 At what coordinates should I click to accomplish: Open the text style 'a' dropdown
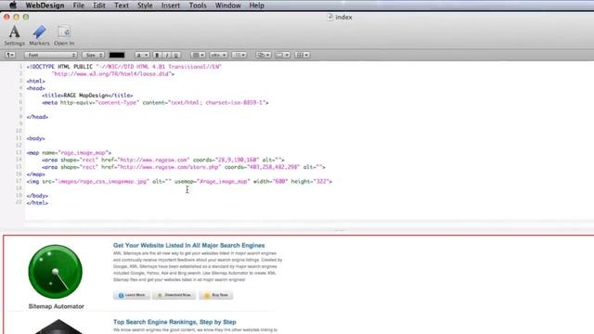tap(142, 56)
